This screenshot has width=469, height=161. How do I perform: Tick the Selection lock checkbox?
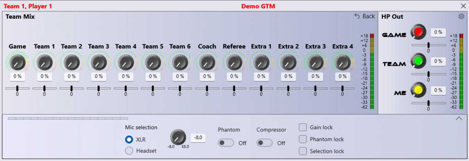pos(303,151)
